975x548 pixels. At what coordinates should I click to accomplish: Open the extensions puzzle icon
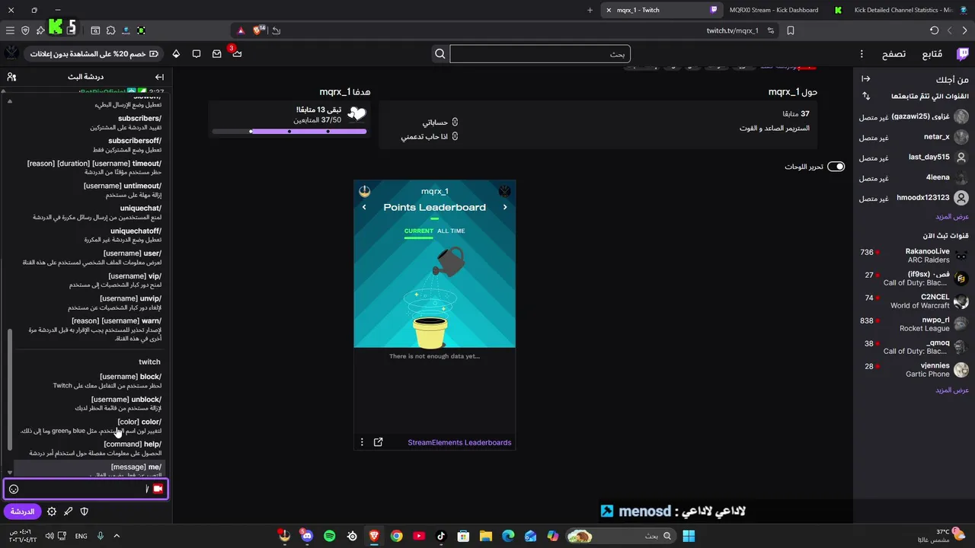click(110, 30)
